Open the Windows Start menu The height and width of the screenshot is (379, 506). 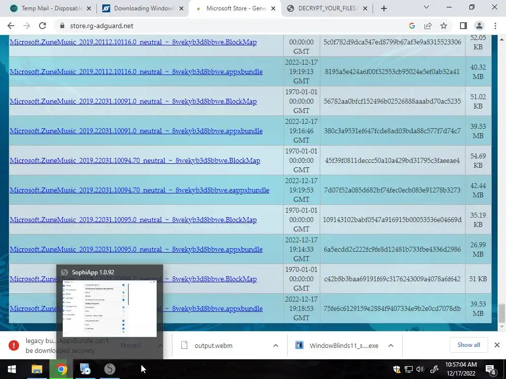pos(12,369)
